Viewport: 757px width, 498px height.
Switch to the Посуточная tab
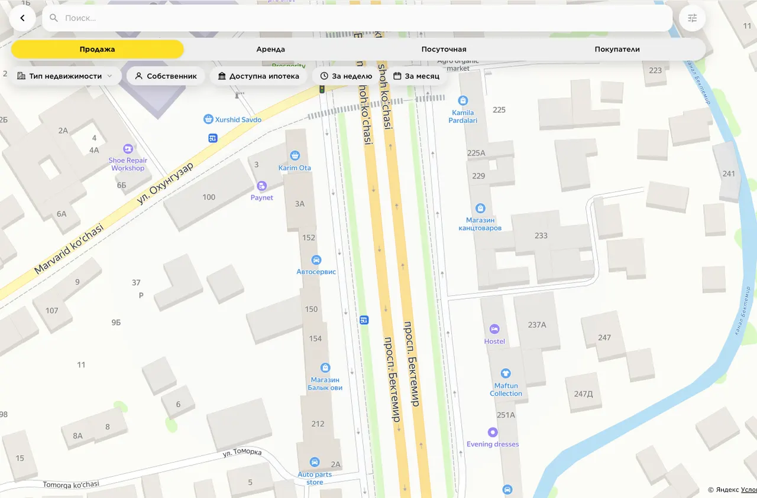coord(444,50)
